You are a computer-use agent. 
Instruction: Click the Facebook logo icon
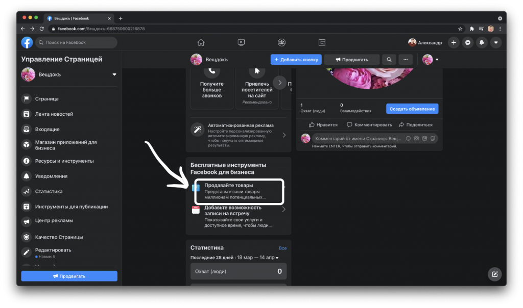[x=27, y=42]
